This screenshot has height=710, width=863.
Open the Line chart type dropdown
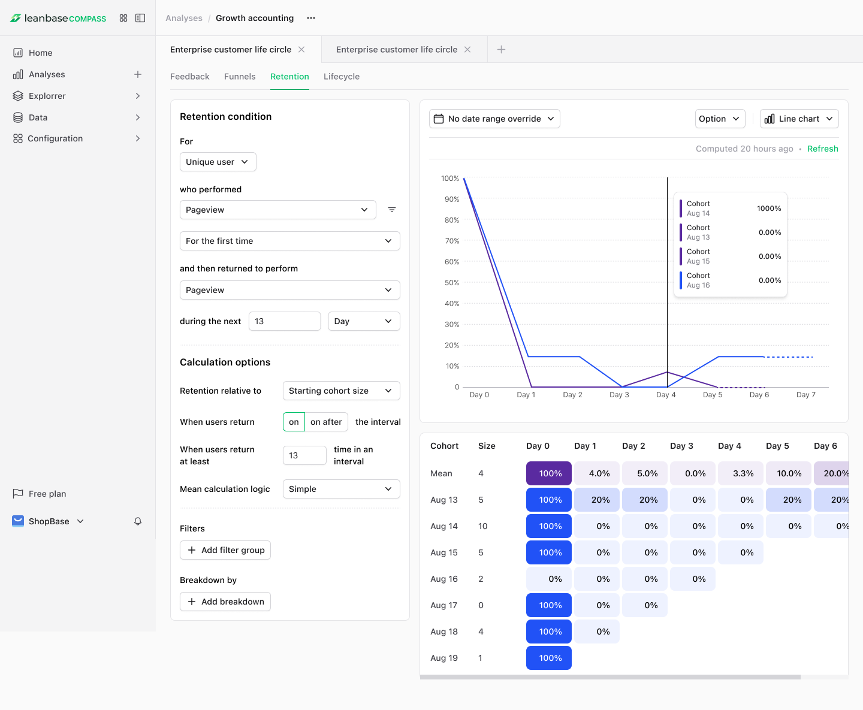pos(799,119)
